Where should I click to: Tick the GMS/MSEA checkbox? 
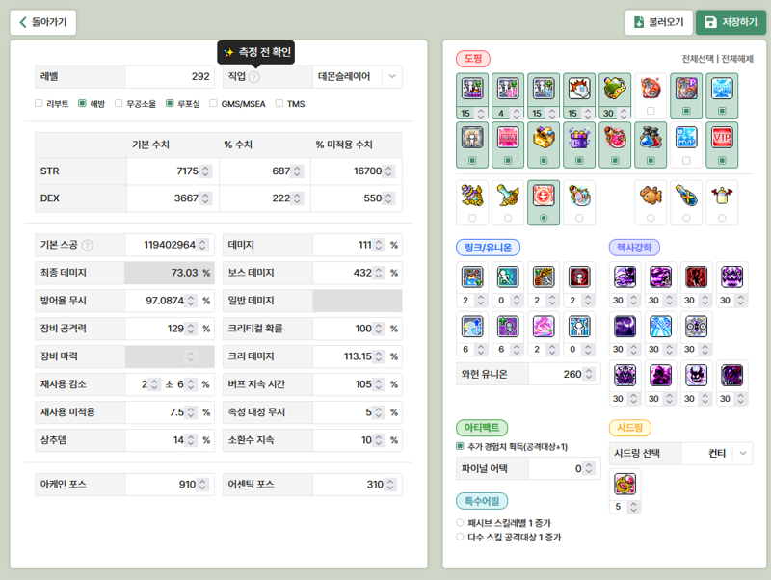(x=213, y=103)
